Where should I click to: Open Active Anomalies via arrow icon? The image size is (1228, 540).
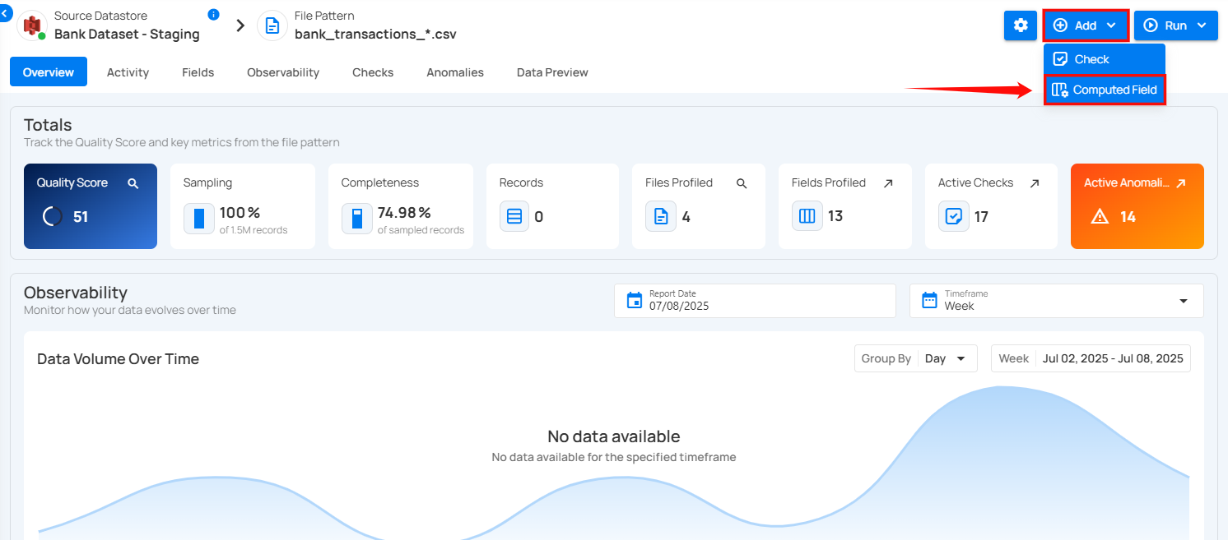pyautogui.click(x=1181, y=183)
